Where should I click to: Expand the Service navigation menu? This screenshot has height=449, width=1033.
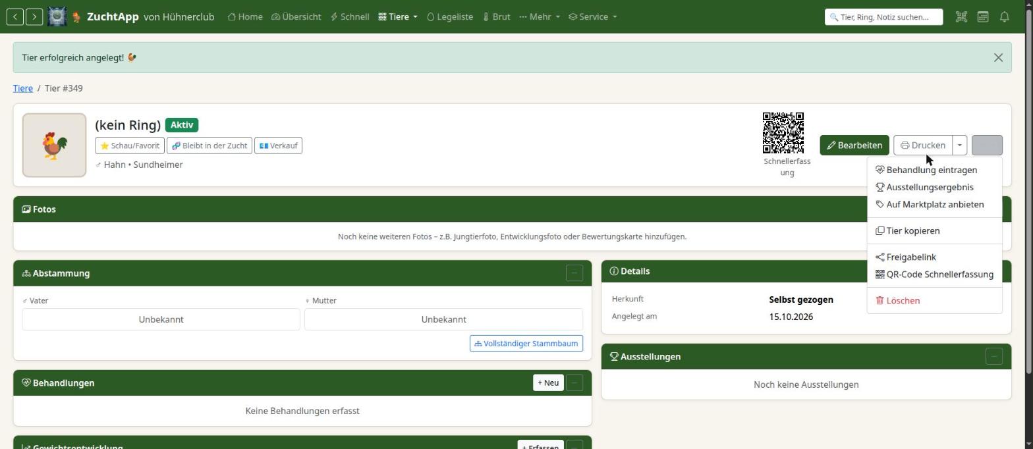point(593,16)
